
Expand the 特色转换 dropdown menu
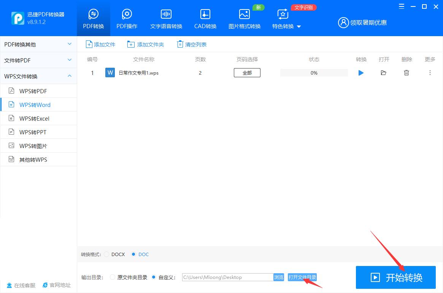(299, 26)
